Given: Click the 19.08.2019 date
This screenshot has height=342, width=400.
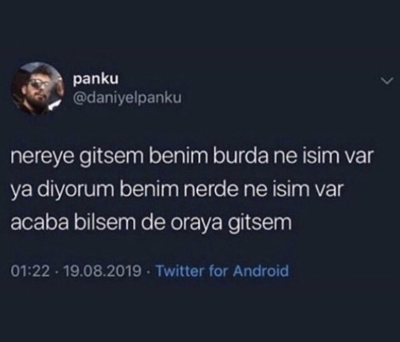Looking at the screenshot, I should coord(103,271).
